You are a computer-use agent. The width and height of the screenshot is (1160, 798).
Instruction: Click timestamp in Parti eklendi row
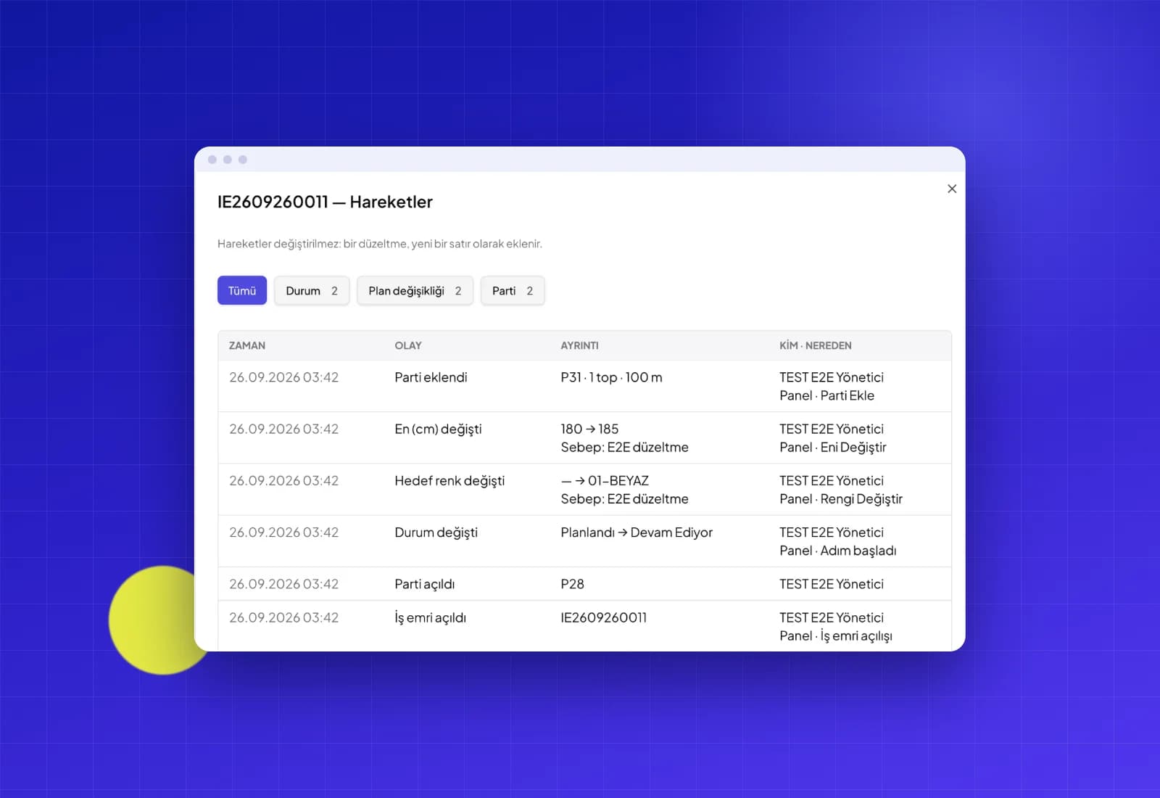pyautogui.click(x=283, y=377)
